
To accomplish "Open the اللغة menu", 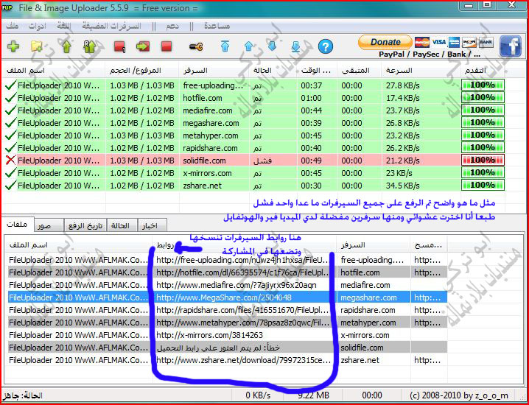I will coord(64,26).
